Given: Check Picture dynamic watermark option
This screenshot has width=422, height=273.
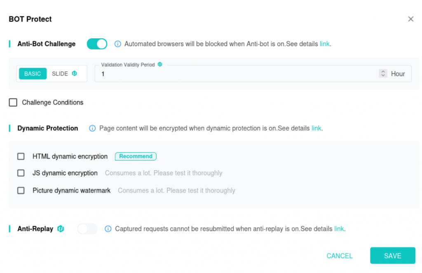Looking at the screenshot, I should point(21,190).
